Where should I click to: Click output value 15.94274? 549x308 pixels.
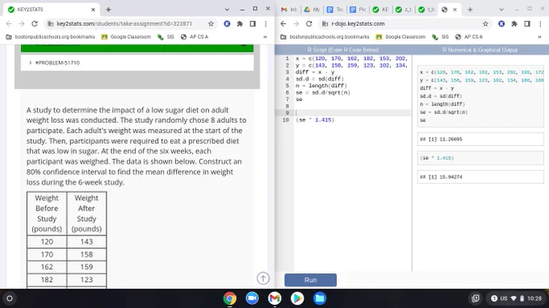(x=451, y=177)
